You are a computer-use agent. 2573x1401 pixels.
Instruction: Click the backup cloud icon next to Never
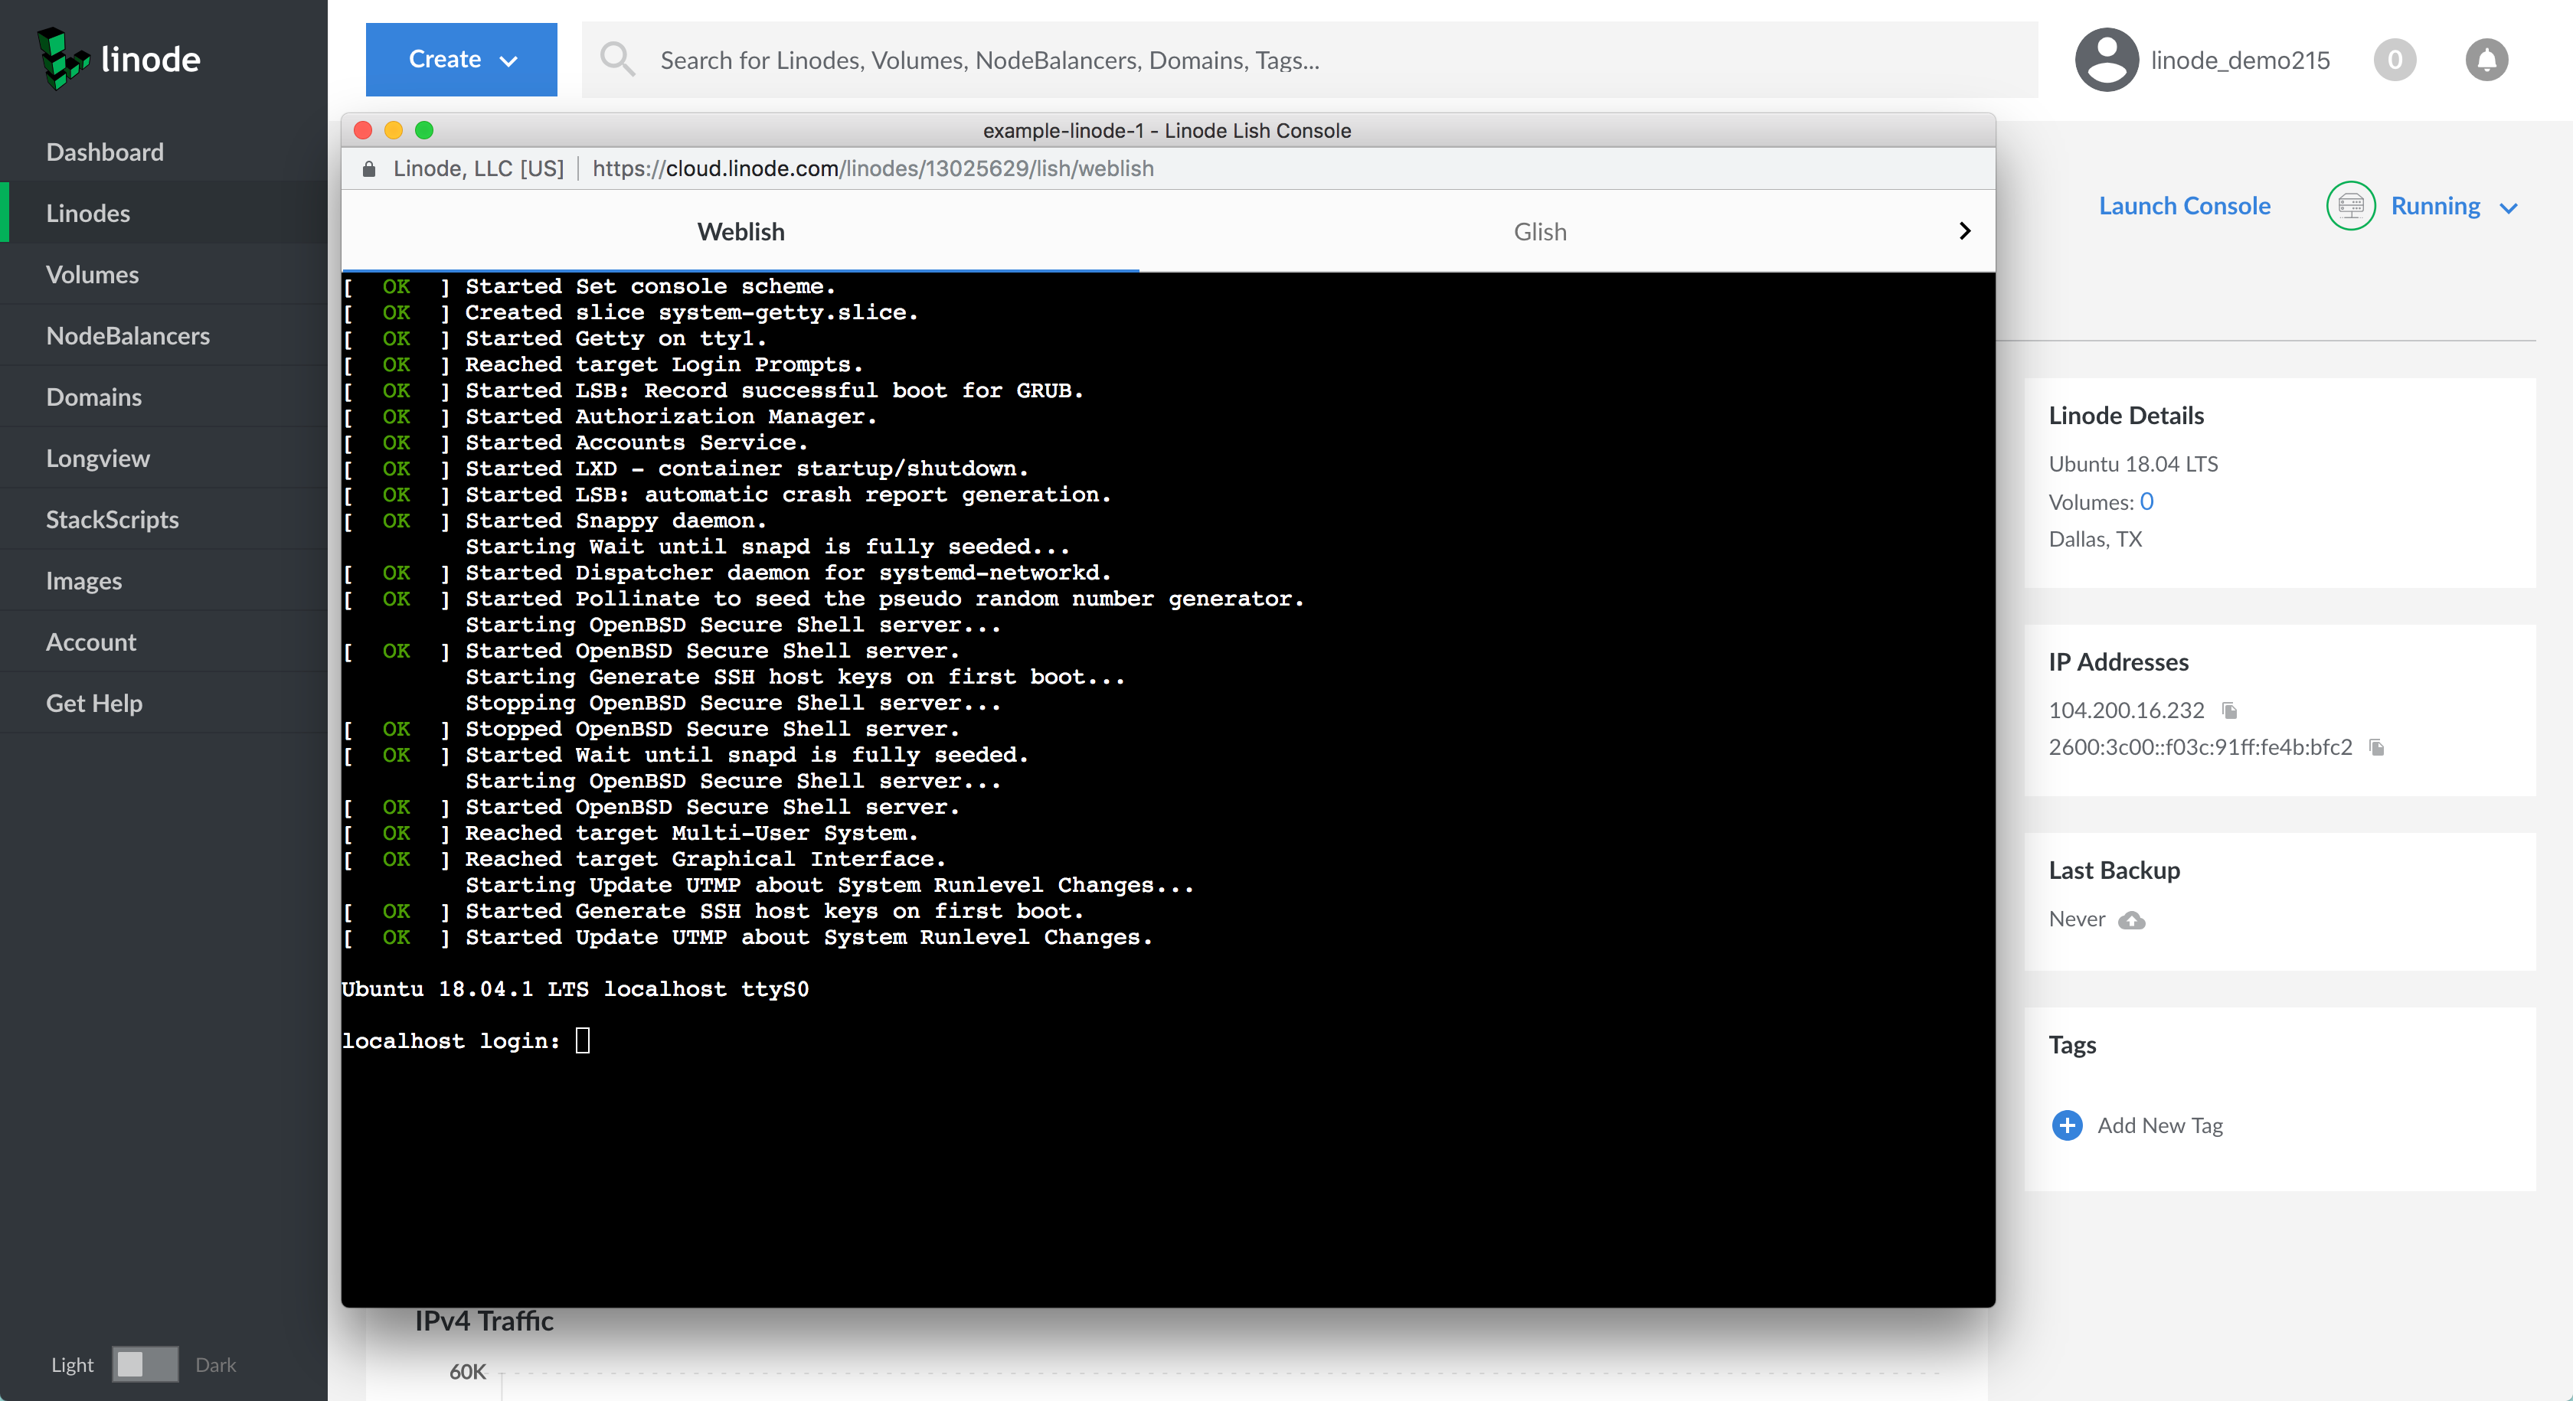pyautogui.click(x=2133, y=921)
